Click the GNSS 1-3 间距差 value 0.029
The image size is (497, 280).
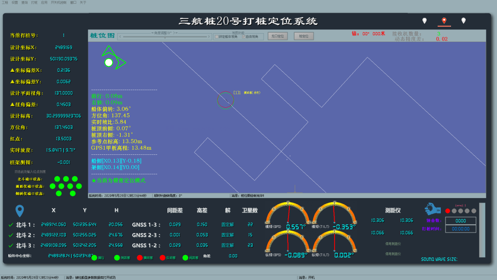175,225
